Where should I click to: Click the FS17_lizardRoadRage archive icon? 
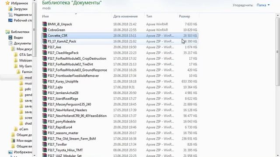(45, 99)
